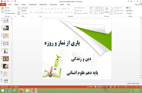Open Telegram from the taskbar
The width and height of the screenshot is (142, 93).
coord(9,91)
